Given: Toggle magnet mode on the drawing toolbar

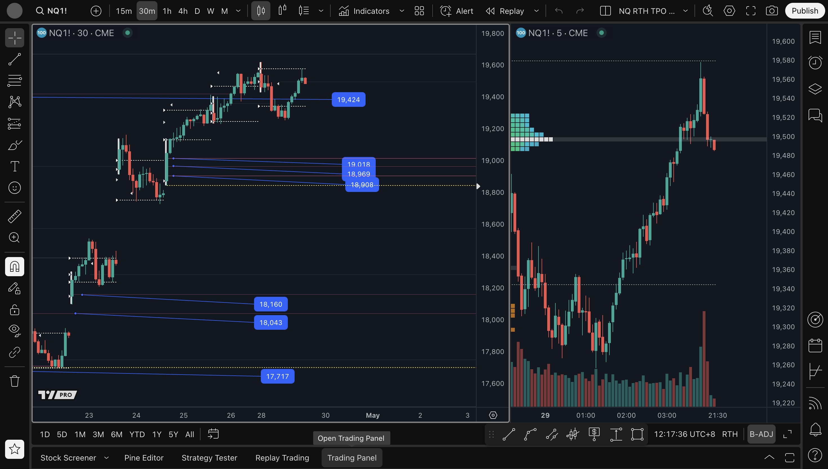Looking at the screenshot, I should (14, 266).
